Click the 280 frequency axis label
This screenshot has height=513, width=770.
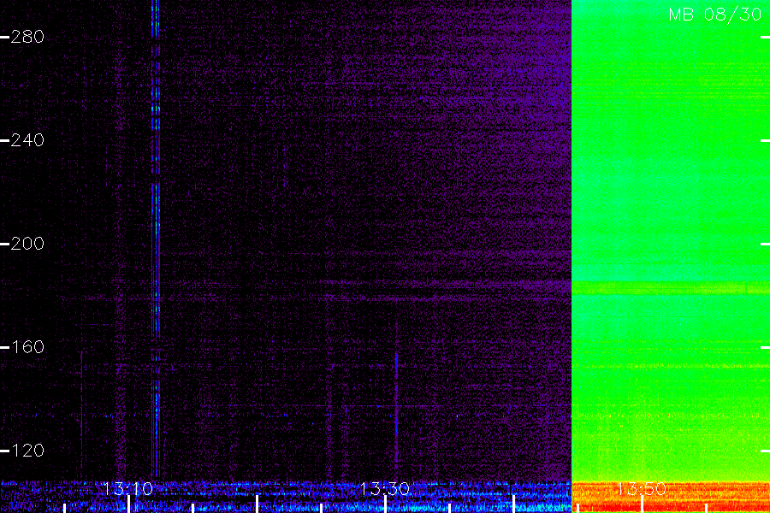click(x=27, y=37)
